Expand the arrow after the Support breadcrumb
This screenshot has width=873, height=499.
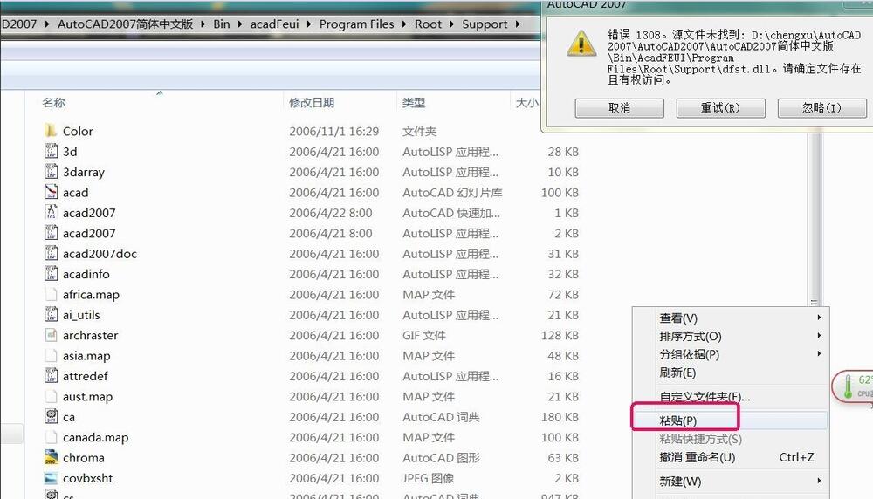click(518, 24)
